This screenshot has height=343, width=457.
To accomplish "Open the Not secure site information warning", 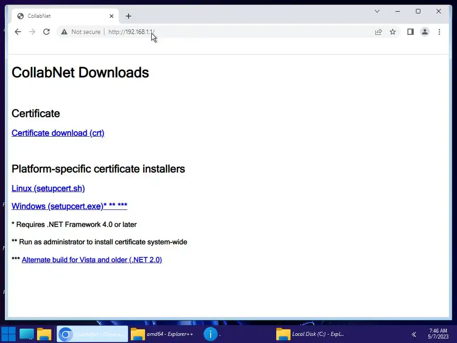I will [x=81, y=32].
